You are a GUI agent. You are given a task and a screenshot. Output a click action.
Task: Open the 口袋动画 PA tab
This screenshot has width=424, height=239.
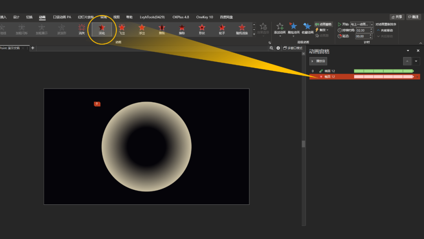coord(62,17)
